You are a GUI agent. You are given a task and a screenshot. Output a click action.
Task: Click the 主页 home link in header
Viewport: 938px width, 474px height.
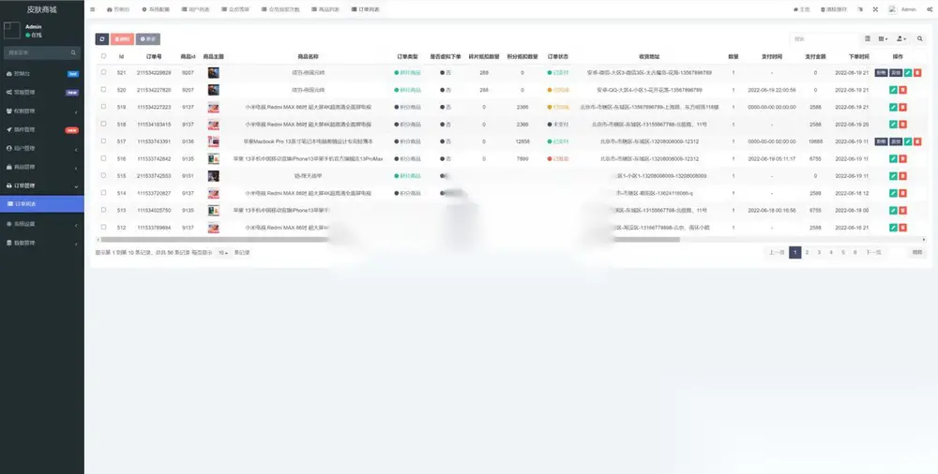pyautogui.click(x=802, y=9)
